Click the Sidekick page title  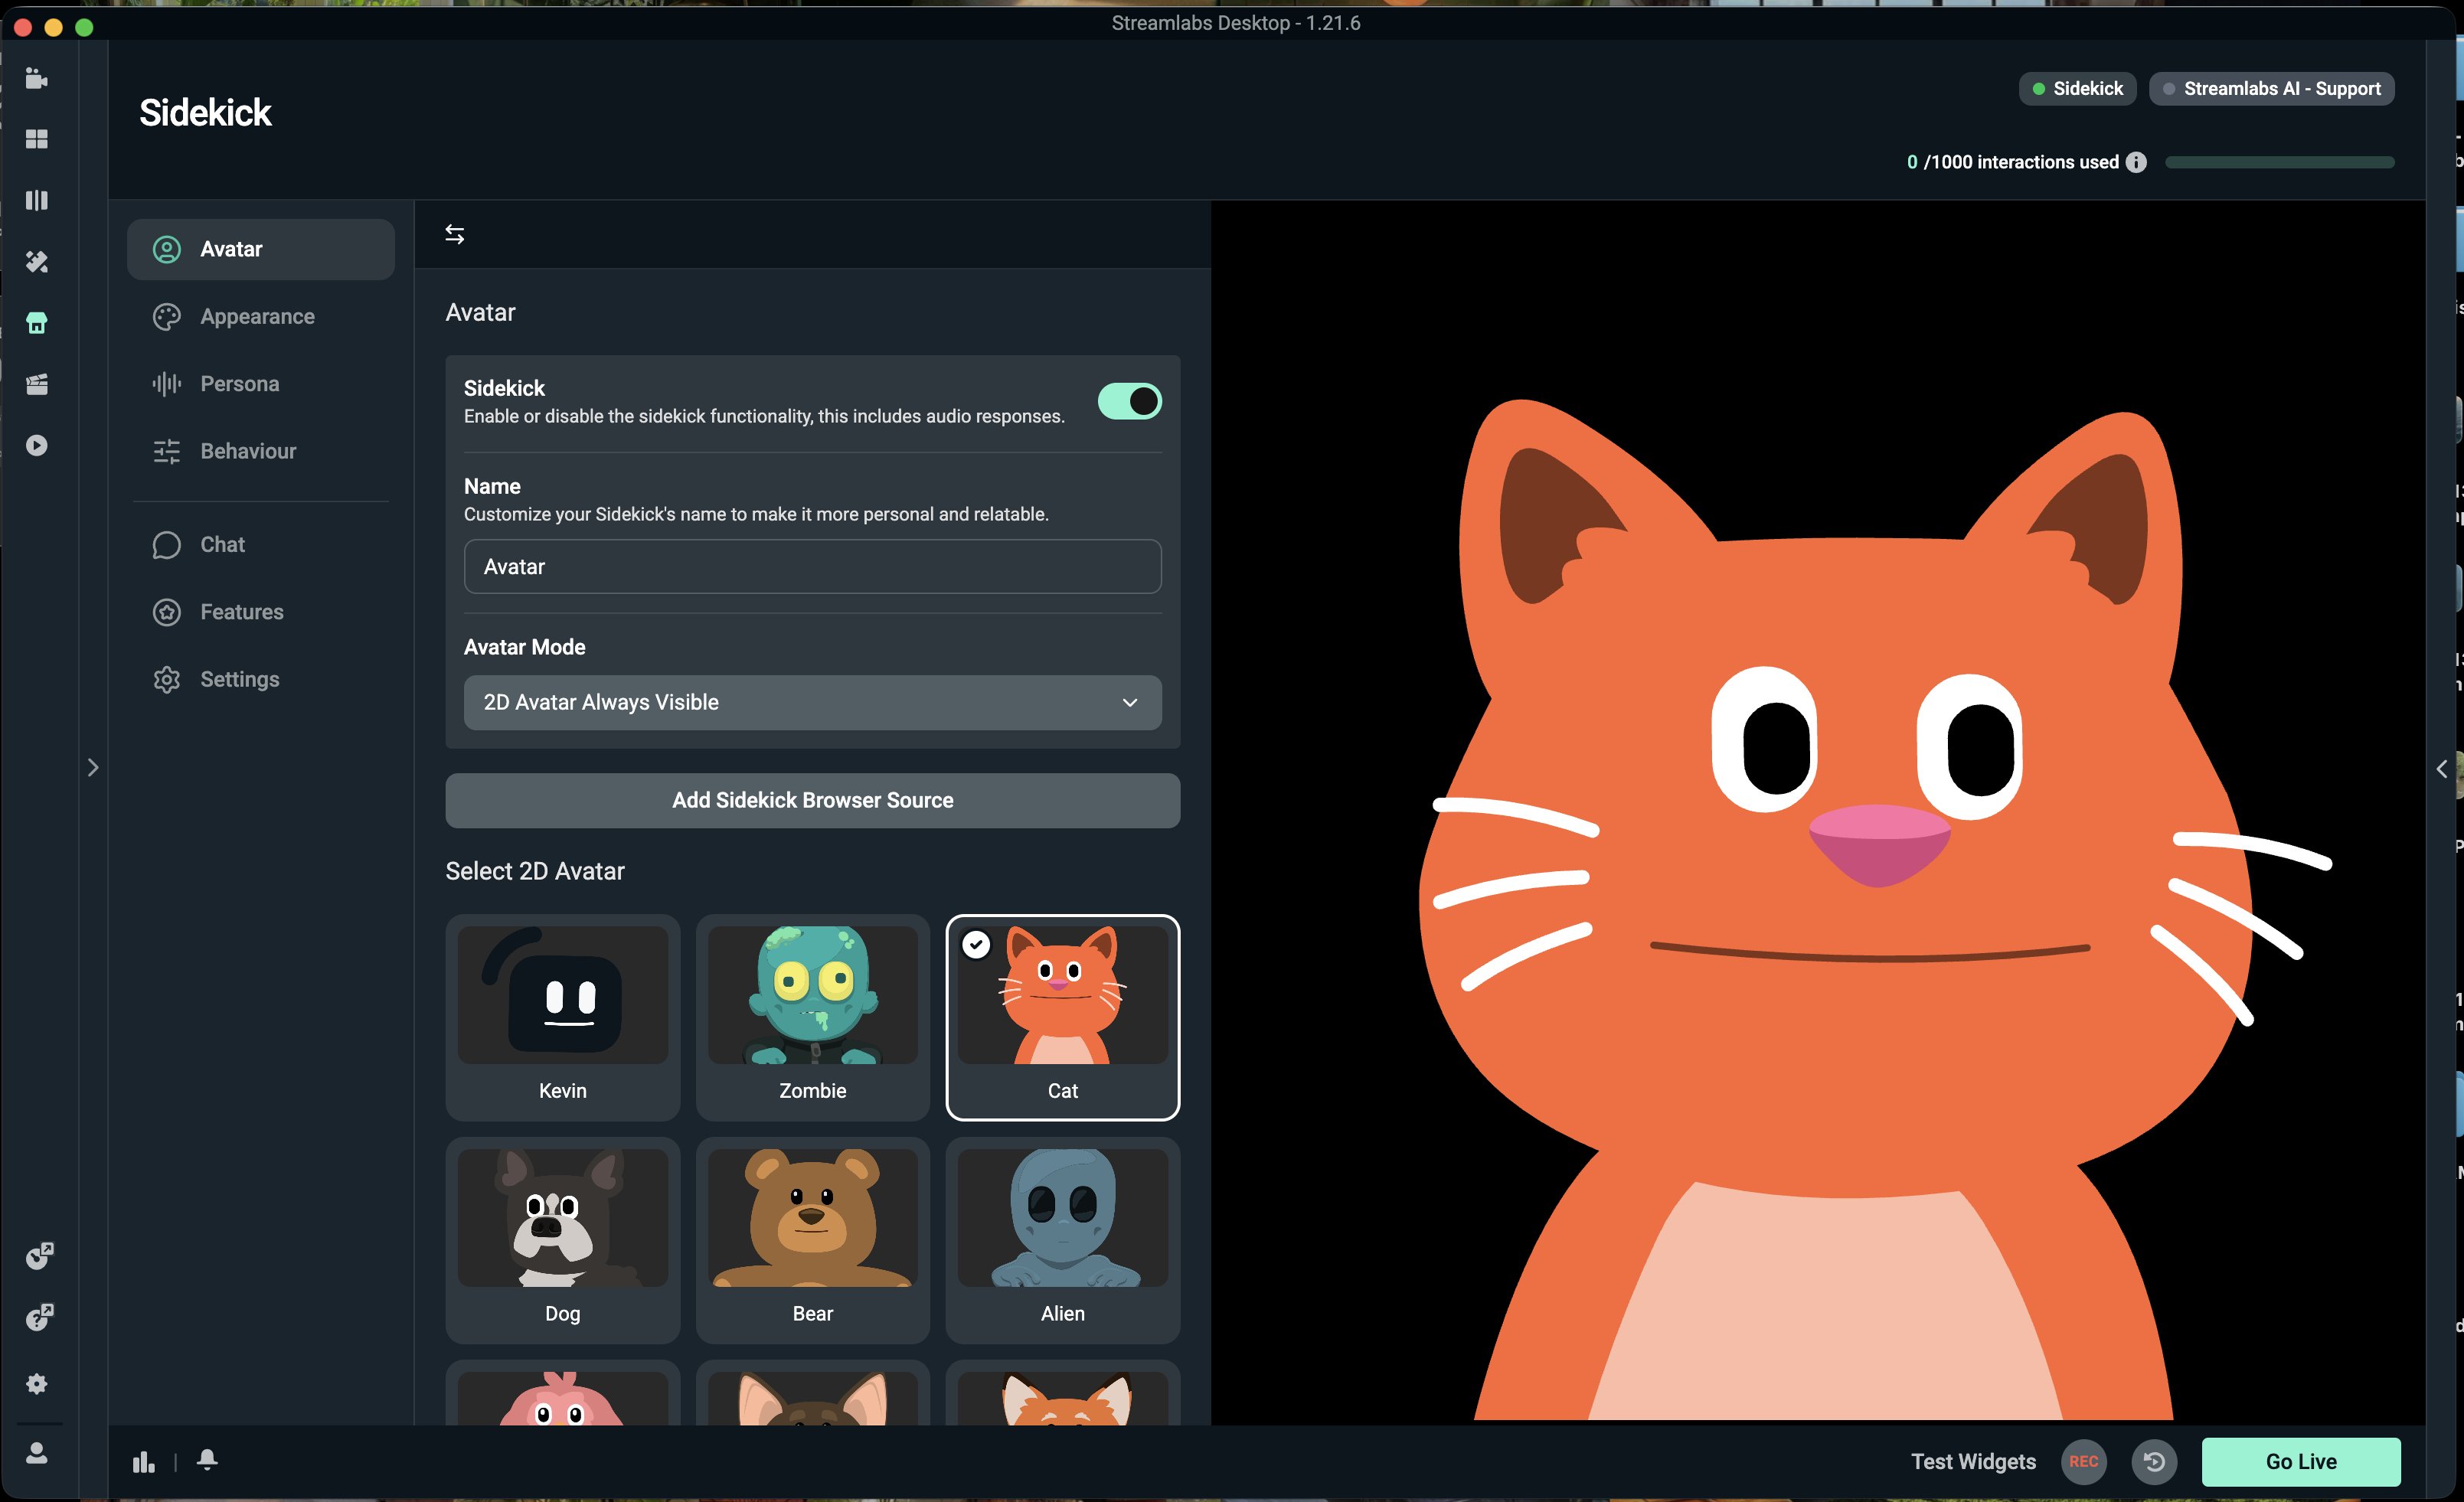pyautogui.click(x=205, y=112)
